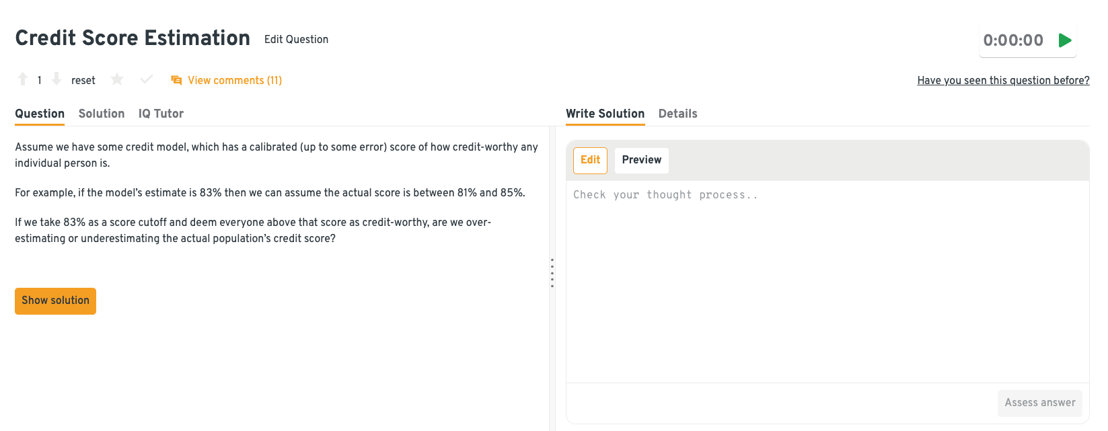Open the IQ Tutor tab

click(161, 114)
